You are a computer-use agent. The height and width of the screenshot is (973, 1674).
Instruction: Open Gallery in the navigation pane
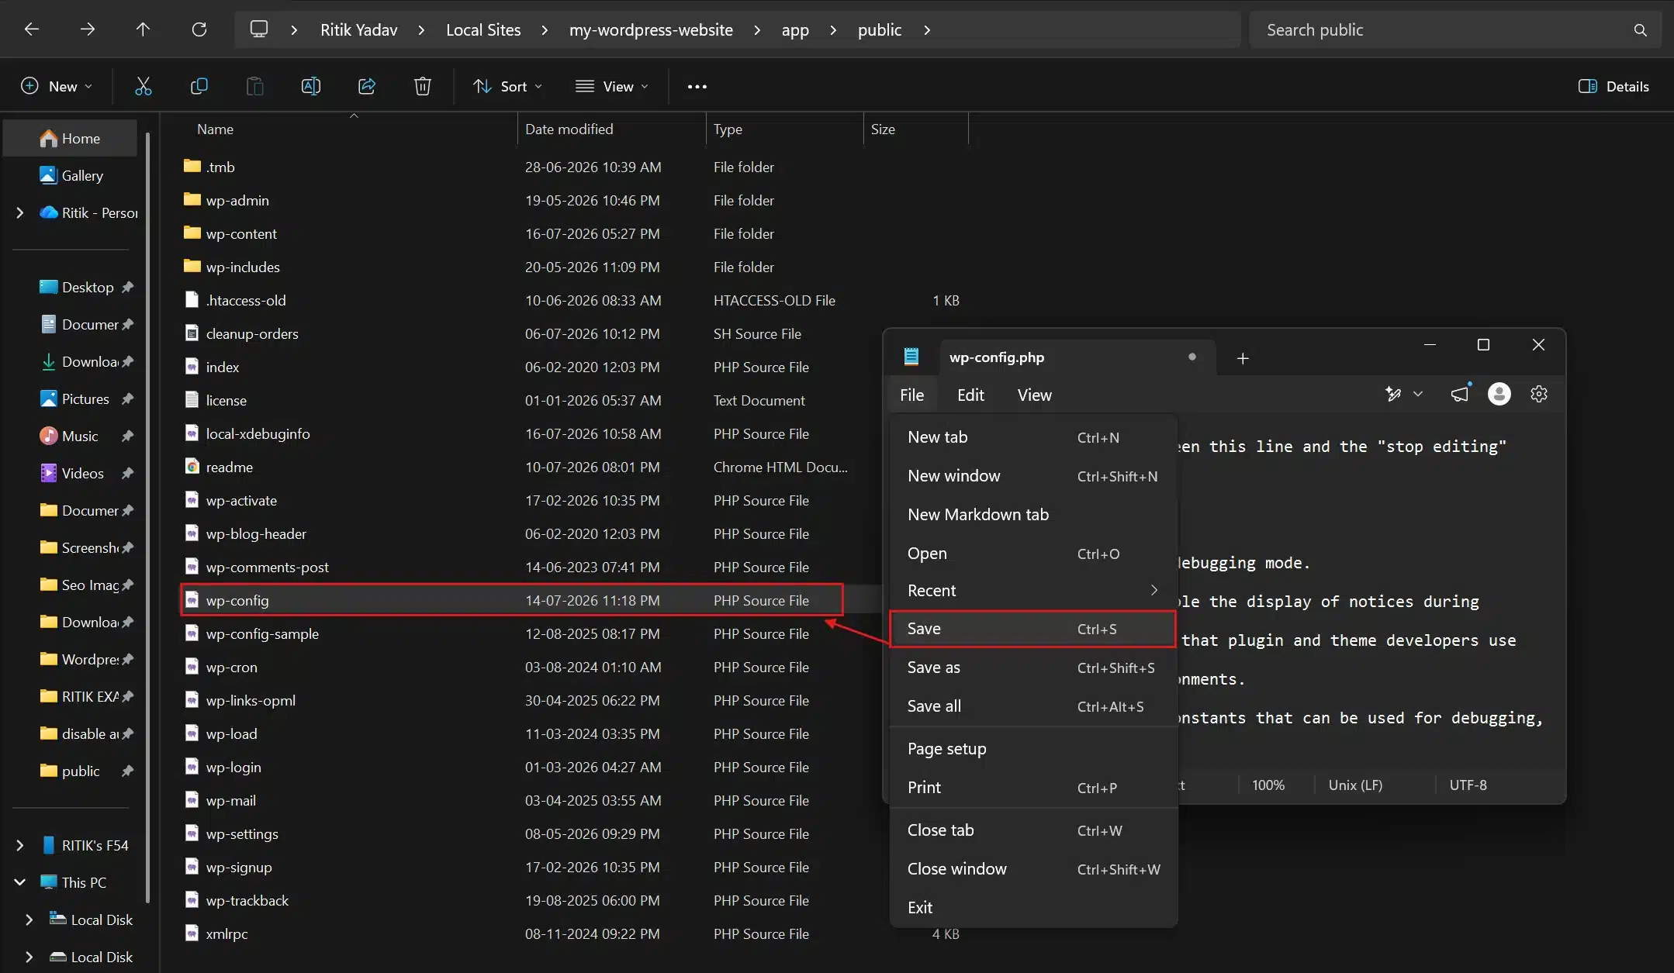(71, 175)
